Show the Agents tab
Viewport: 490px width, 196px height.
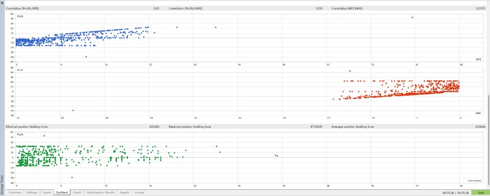[x=125, y=192]
